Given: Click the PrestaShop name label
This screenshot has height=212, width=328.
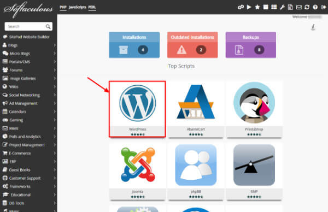Looking at the screenshot, I should tap(254, 129).
